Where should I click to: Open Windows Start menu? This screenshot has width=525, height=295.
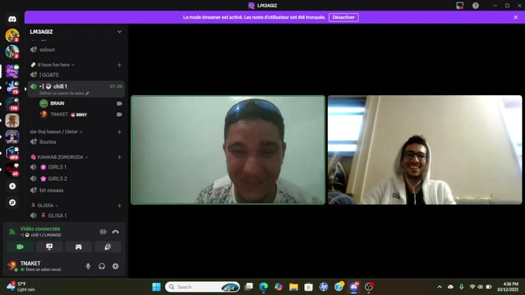[x=157, y=287]
